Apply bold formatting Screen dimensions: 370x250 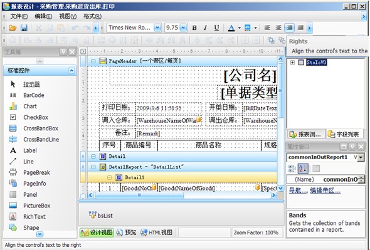pyautogui.click(x=194, y=28)
